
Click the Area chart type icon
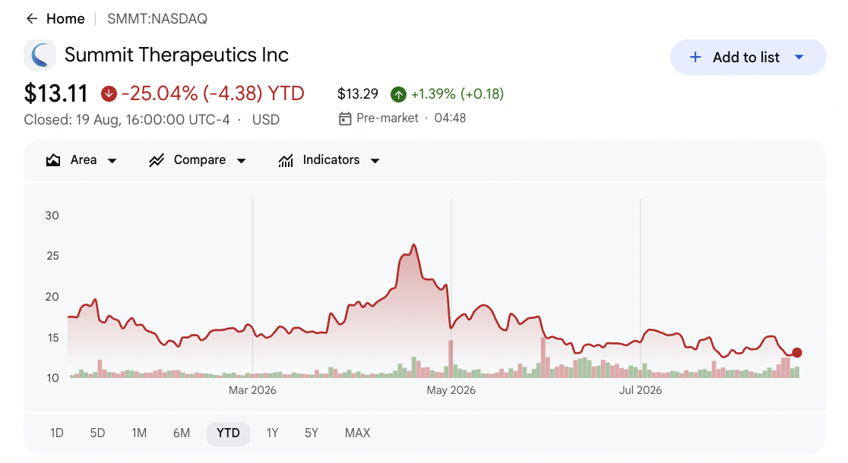point(53,160)
